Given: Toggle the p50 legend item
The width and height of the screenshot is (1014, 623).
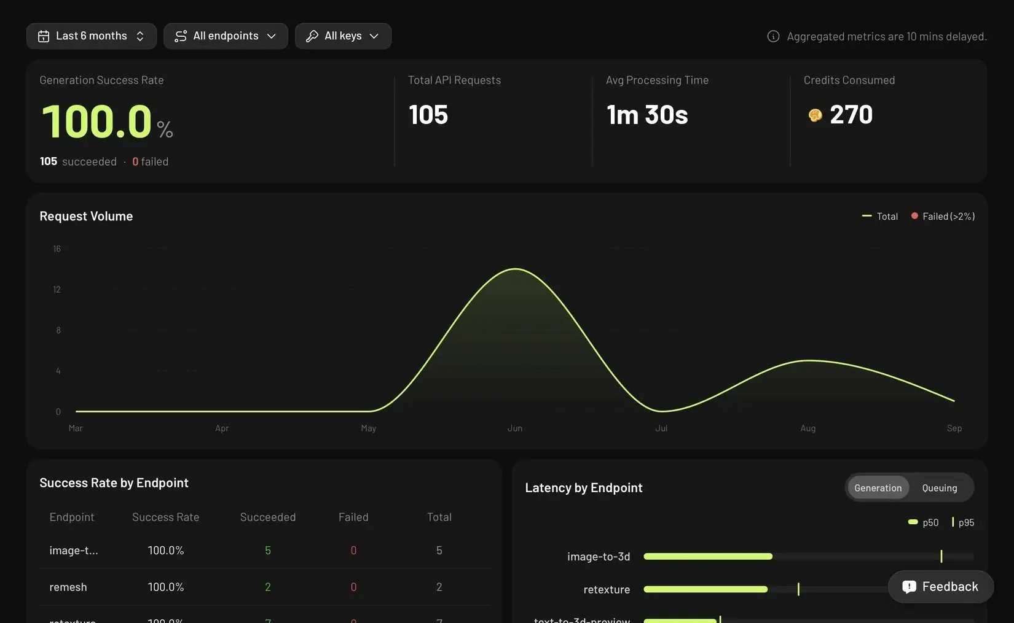Looking at the screenshot, I should coord(923,522).
